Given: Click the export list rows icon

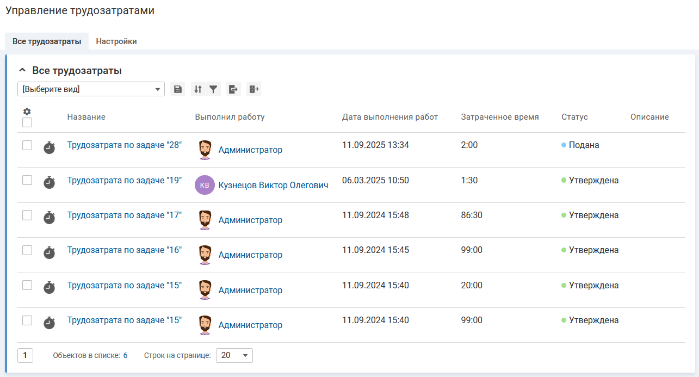Looking at the screenshot, I should (254, 89).
